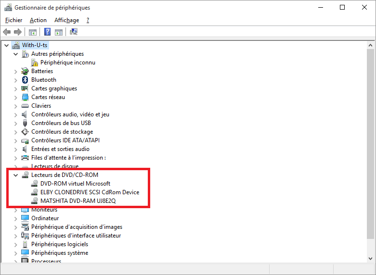Open the Fichier menu
This screenshot has width=376, height=275.
pyautogui.click(x=13, y=20)
